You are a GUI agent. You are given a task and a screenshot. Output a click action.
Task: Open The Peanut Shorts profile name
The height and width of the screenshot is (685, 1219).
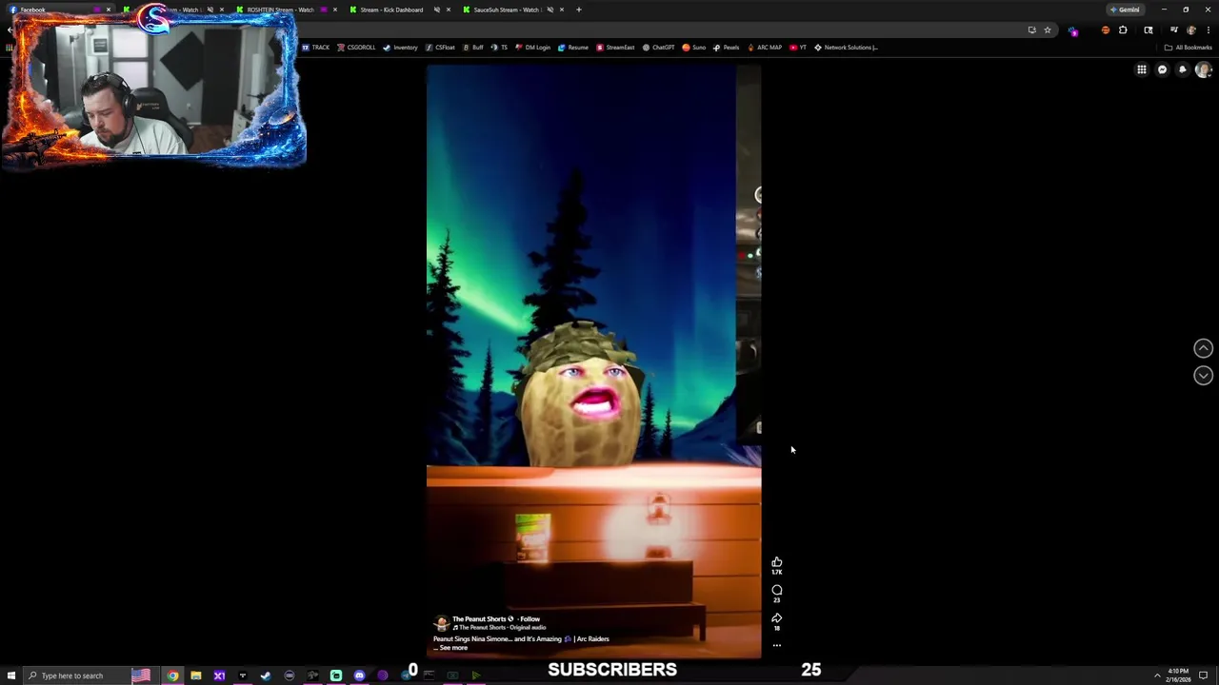click(x=479, y=619)
